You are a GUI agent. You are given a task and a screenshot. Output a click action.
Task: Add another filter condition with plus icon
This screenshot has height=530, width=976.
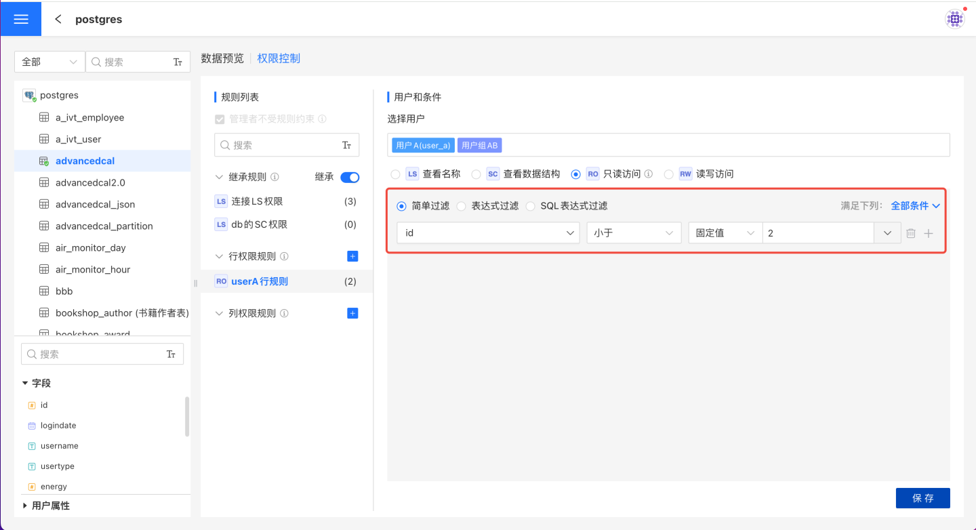point(929,233)
